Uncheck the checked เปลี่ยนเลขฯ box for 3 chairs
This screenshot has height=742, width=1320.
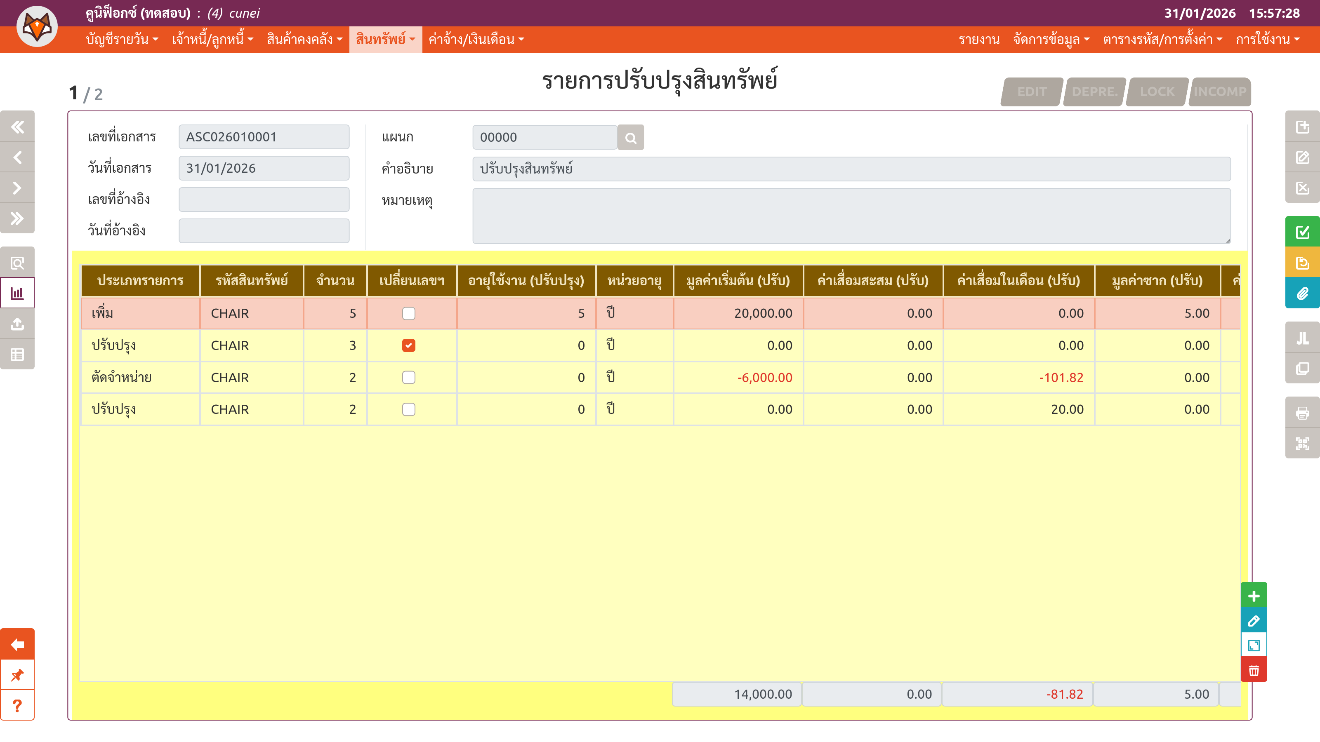pos(408,346)
